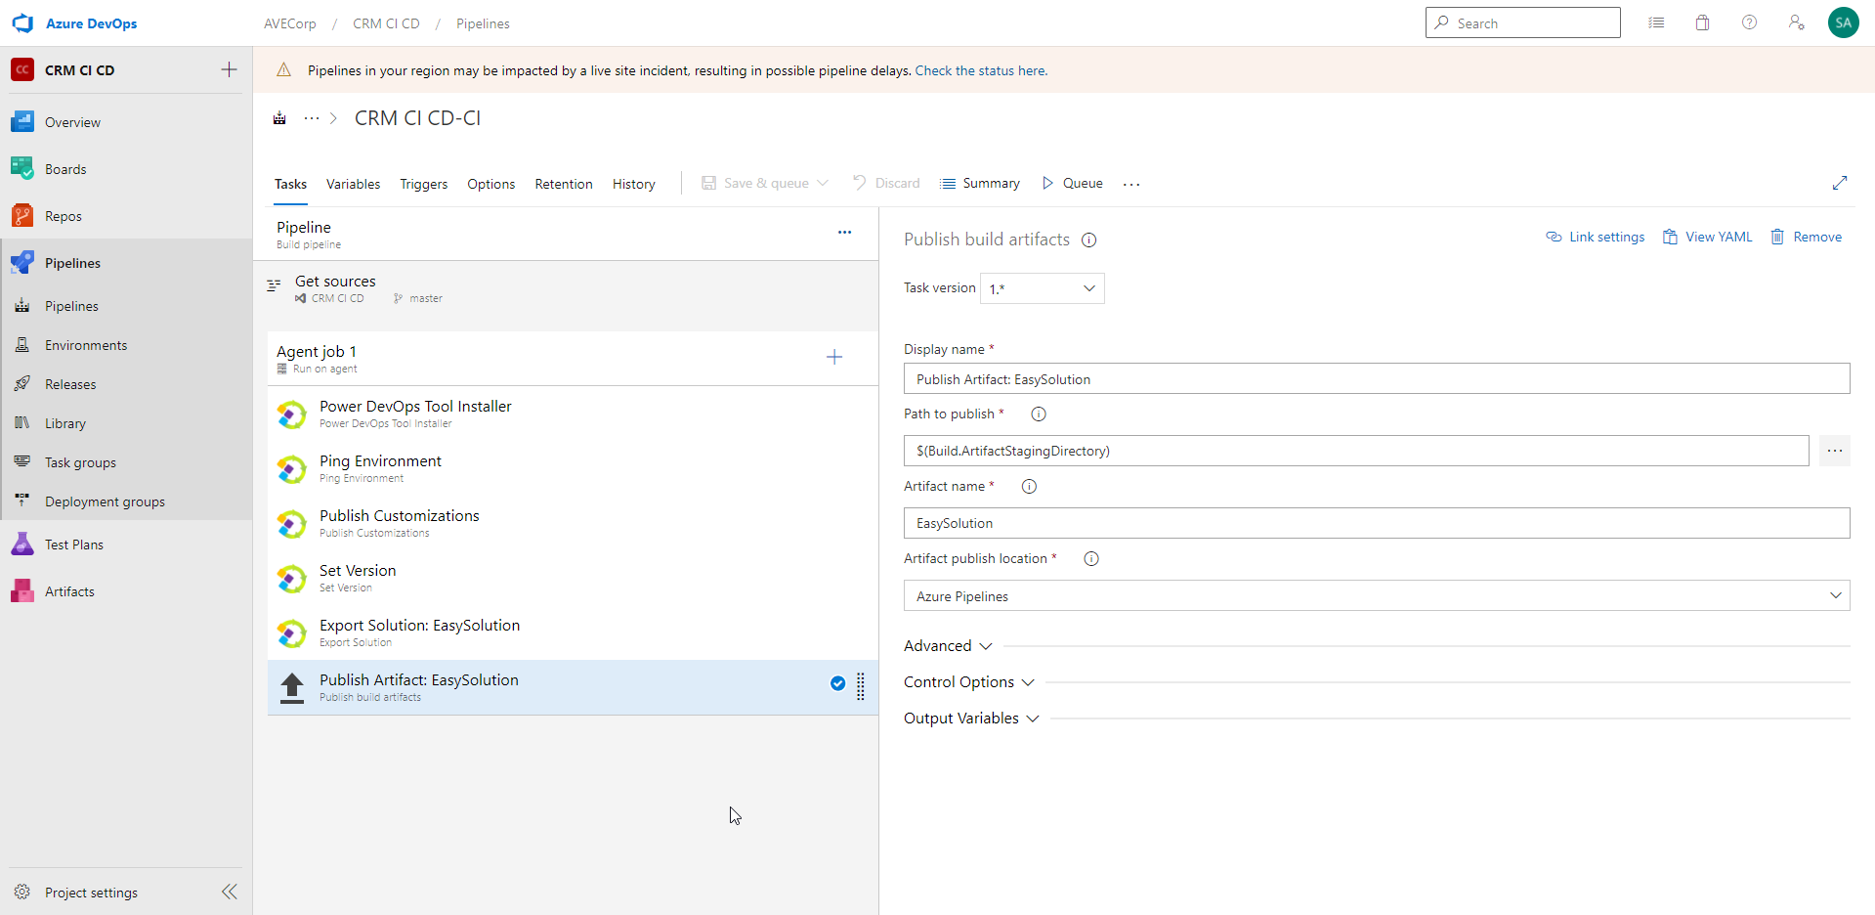1875x915 pixels.
Task: Focus the top Search box
Action: click(1522, 22)
